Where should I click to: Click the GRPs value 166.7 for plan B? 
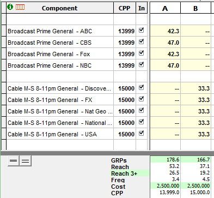tap(203, 160)
